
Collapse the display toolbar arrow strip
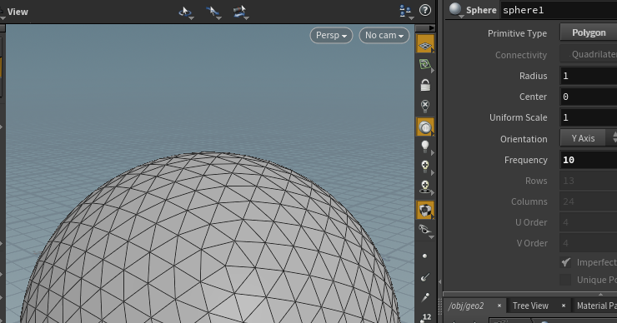(425, 28)
